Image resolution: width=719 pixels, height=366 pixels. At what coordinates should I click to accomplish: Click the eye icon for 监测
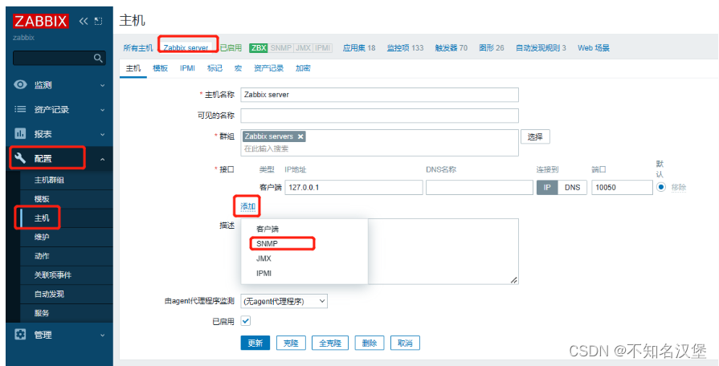(20, 85)
